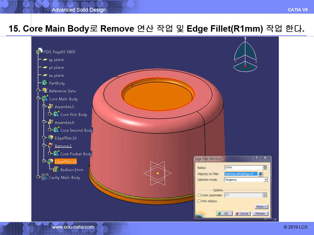Expand the Core Pocket Body node
Screen dimensions: 314x235
(x=49, y=153)
